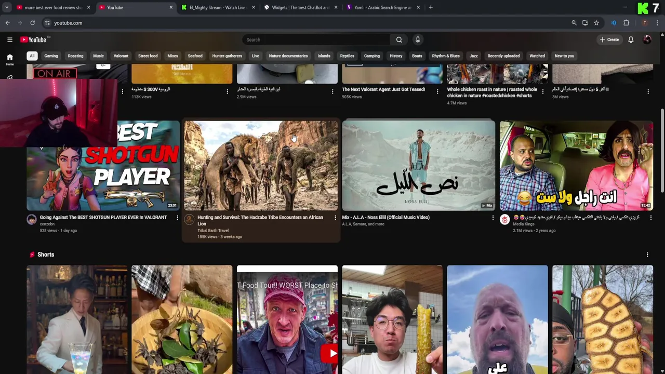Screen dimensions: 665x374
Task: Open Hunting and Survival Hadzabe video title
Action: [x=260, y=220]
